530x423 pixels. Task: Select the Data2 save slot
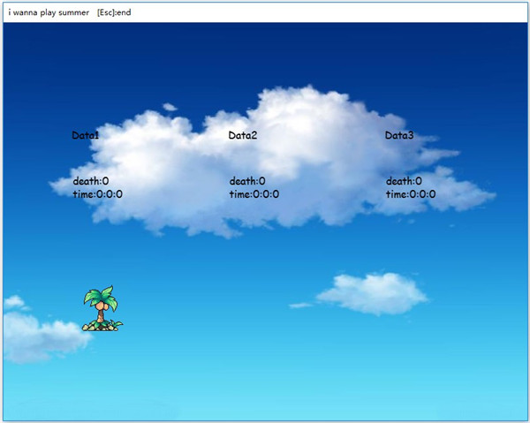pos(243,136)
